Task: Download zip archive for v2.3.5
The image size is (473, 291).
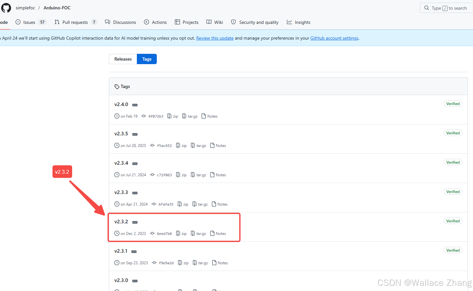Action: [x=181, y=146]
